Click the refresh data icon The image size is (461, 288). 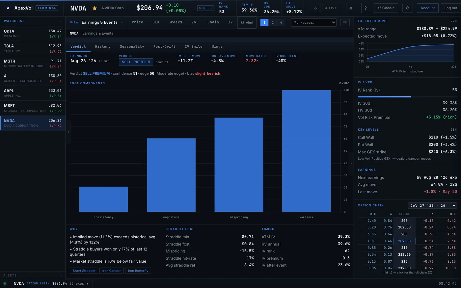click(x=315, y=8)
